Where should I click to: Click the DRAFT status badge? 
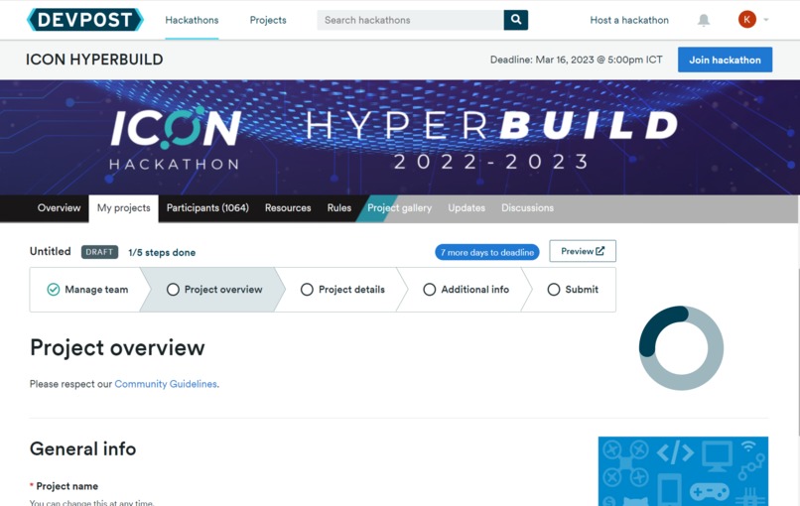[99, 252]
